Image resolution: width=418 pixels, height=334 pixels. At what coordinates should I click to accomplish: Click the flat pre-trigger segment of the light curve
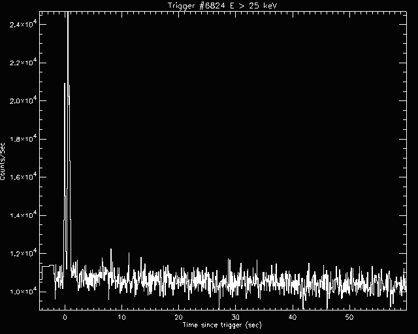point(48,266)
